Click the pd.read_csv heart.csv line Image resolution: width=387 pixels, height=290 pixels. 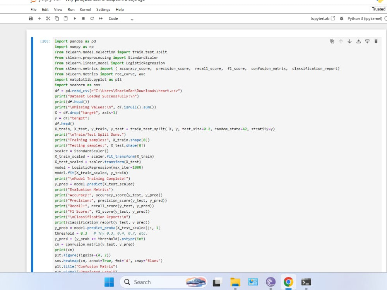(x=118, y=91)
